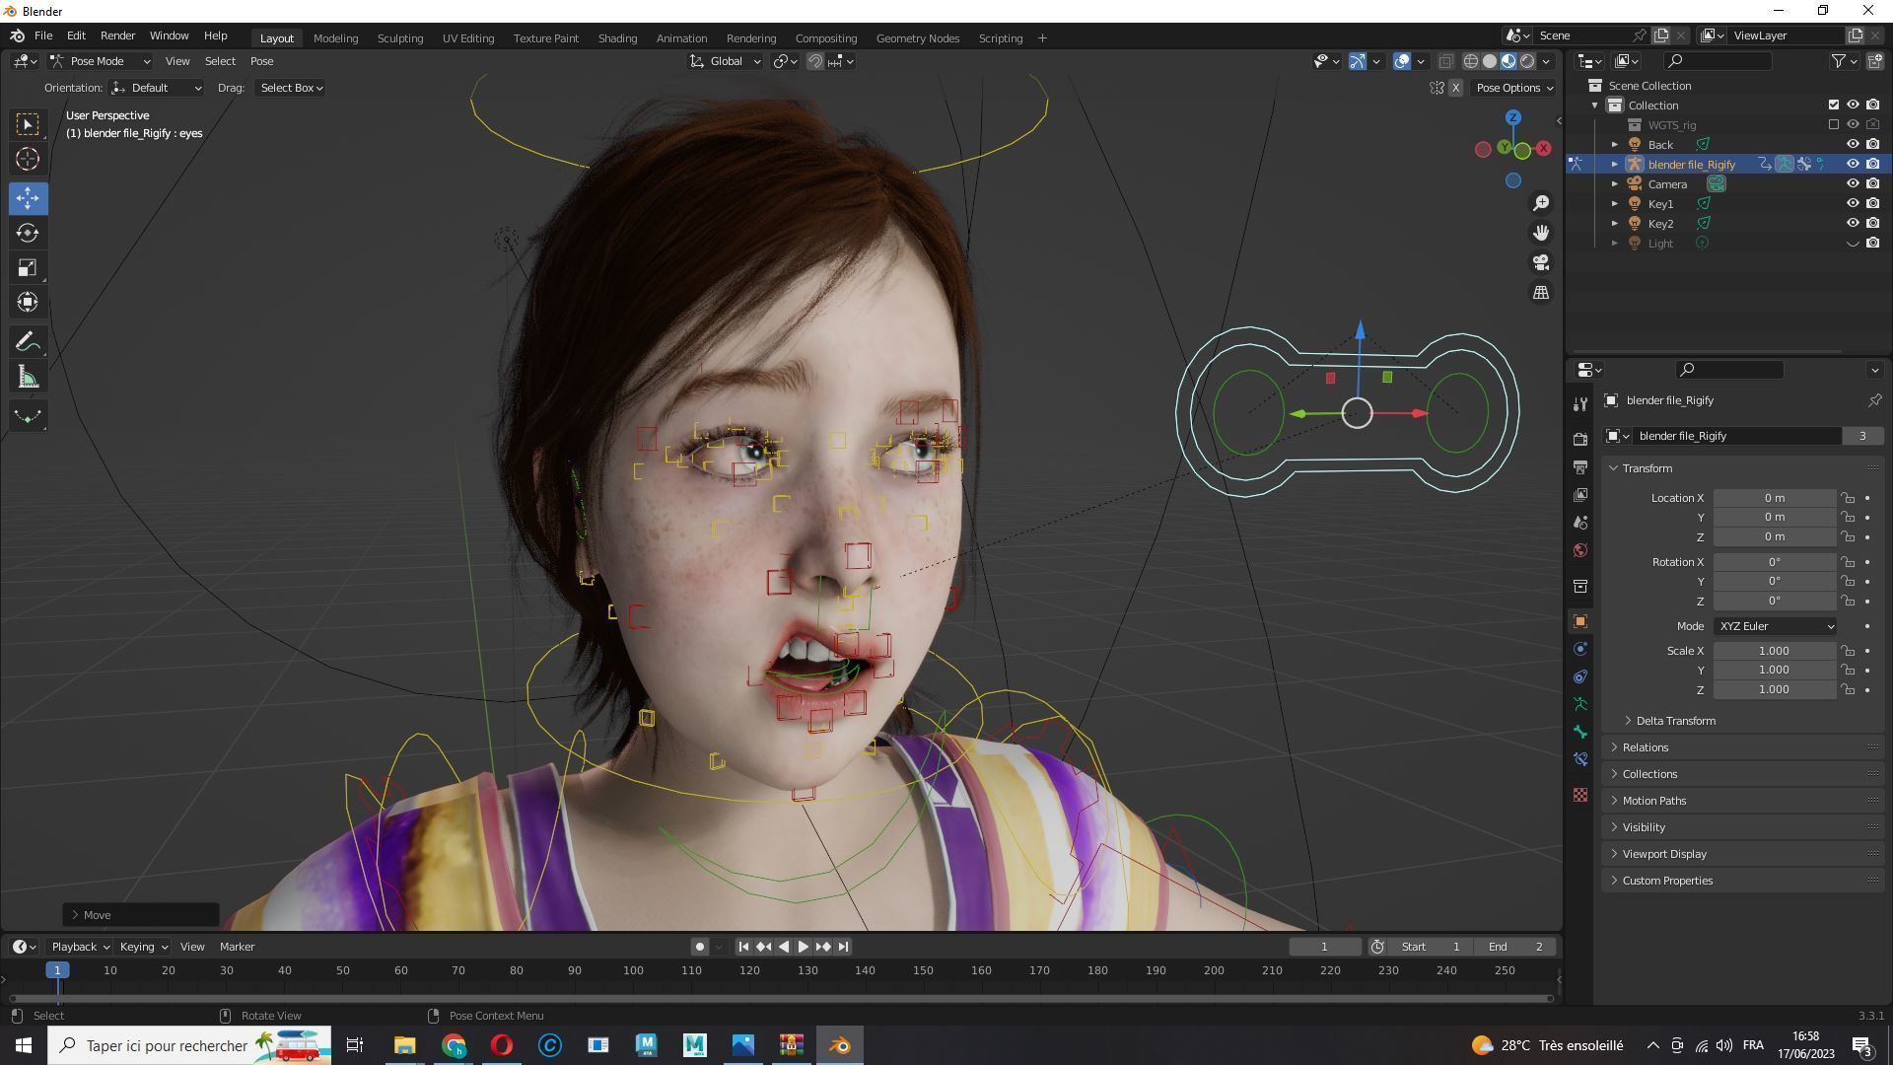Expand the Custom Properties panel
Viewport: 1893px width, 1065px height.
pos(1743,881)
